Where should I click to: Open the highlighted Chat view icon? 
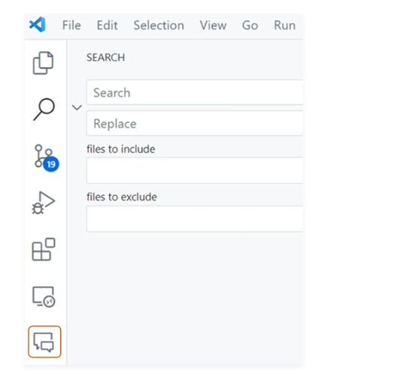point(44,342)
